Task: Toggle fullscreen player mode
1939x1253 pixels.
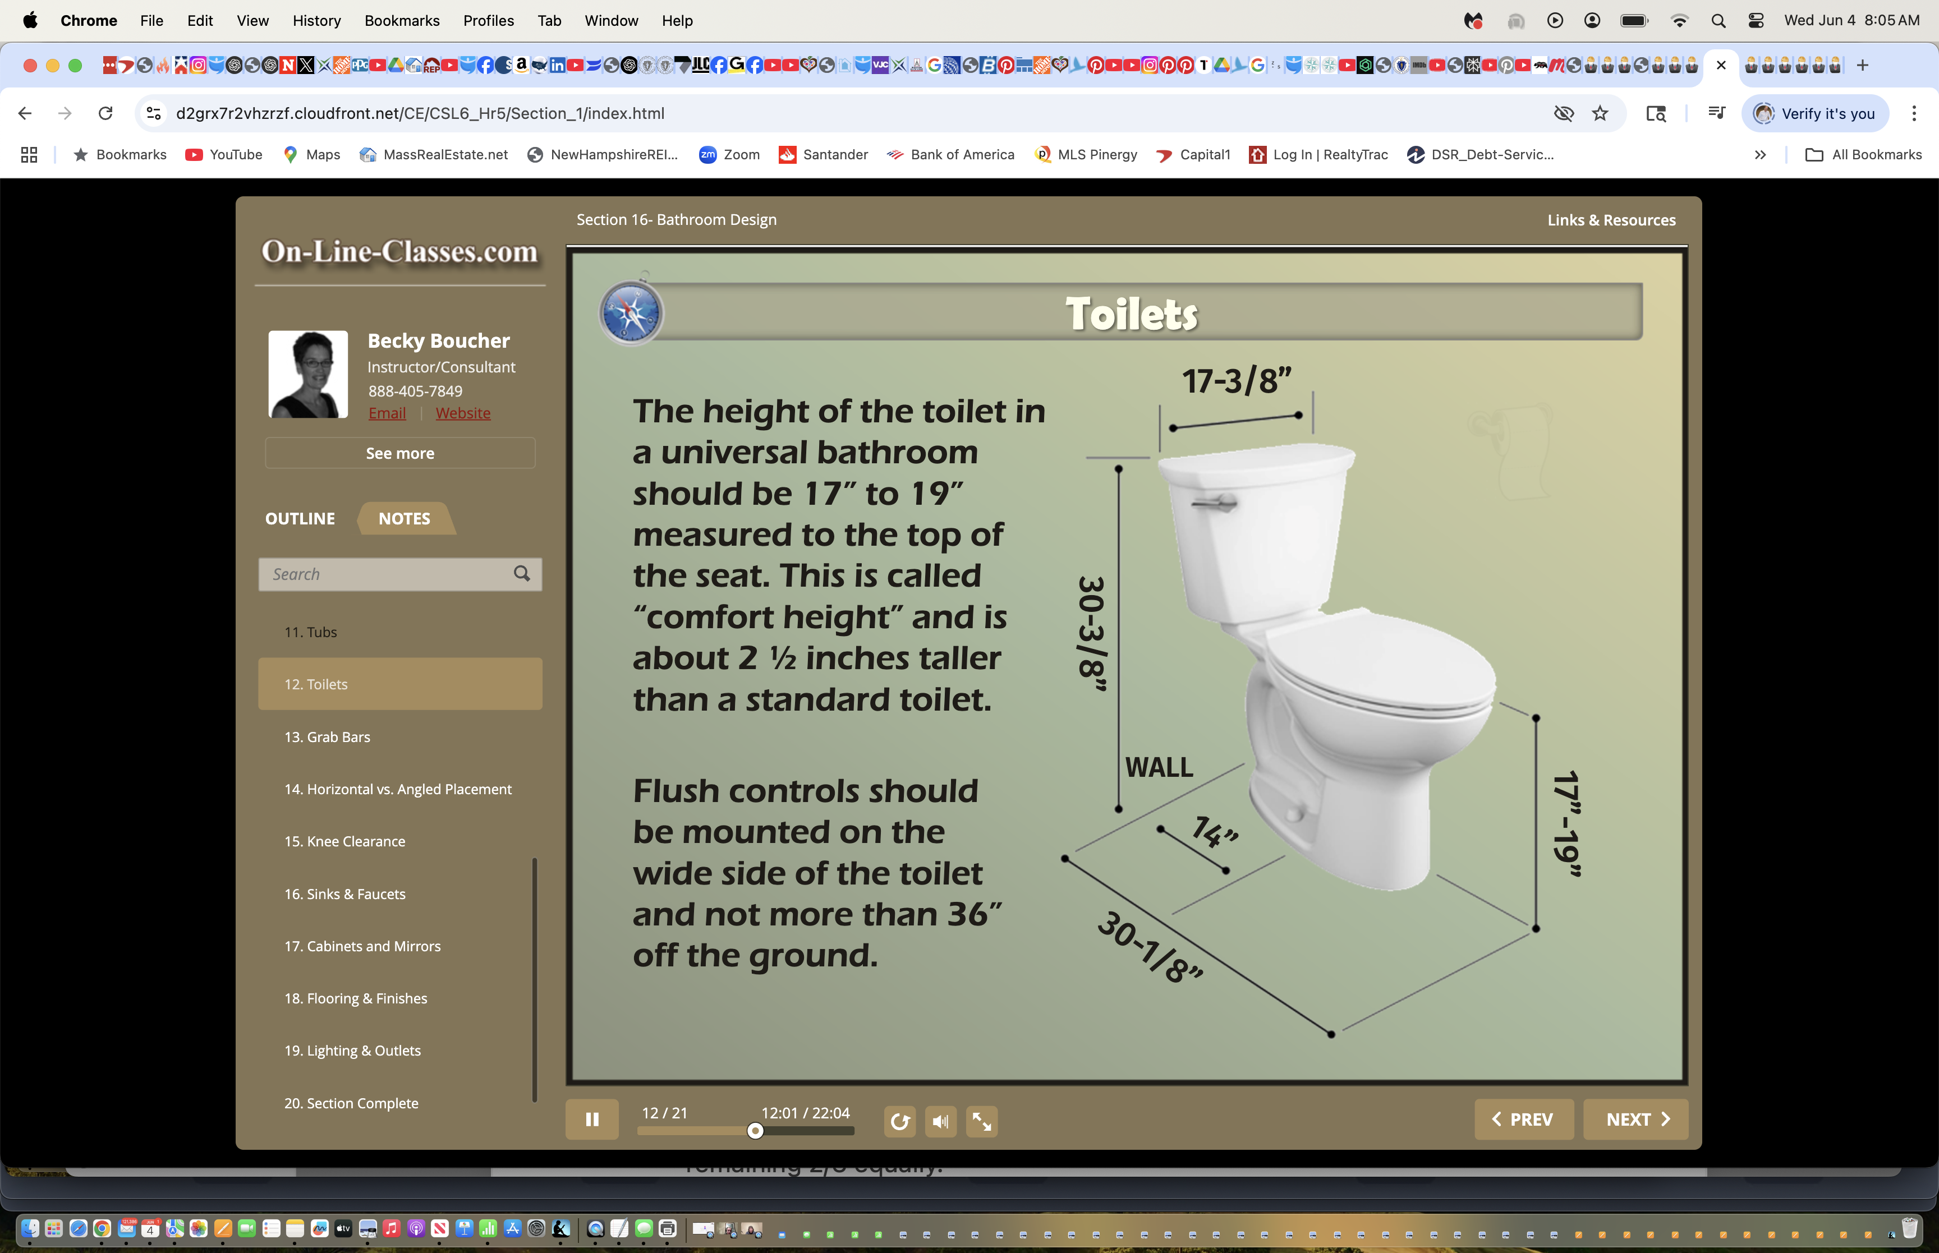Action: tap(981, 1121)
